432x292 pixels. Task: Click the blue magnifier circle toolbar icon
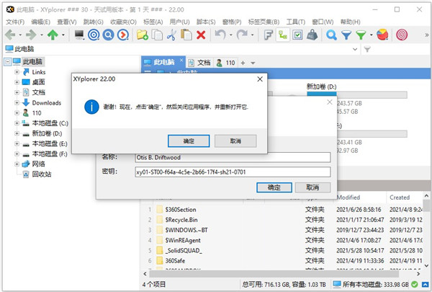tap(108, 35)
